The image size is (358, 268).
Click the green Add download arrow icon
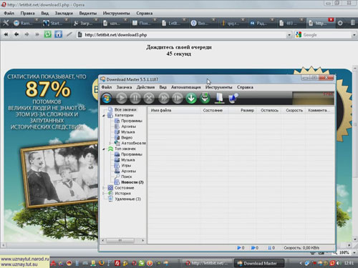[x=191, y=98]
